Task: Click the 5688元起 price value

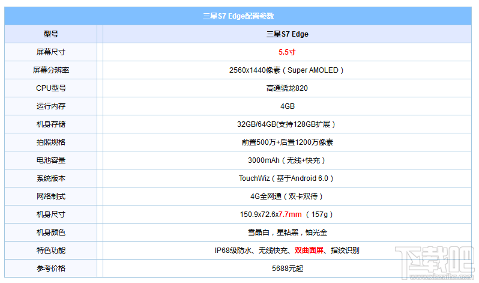Action: 287,269
